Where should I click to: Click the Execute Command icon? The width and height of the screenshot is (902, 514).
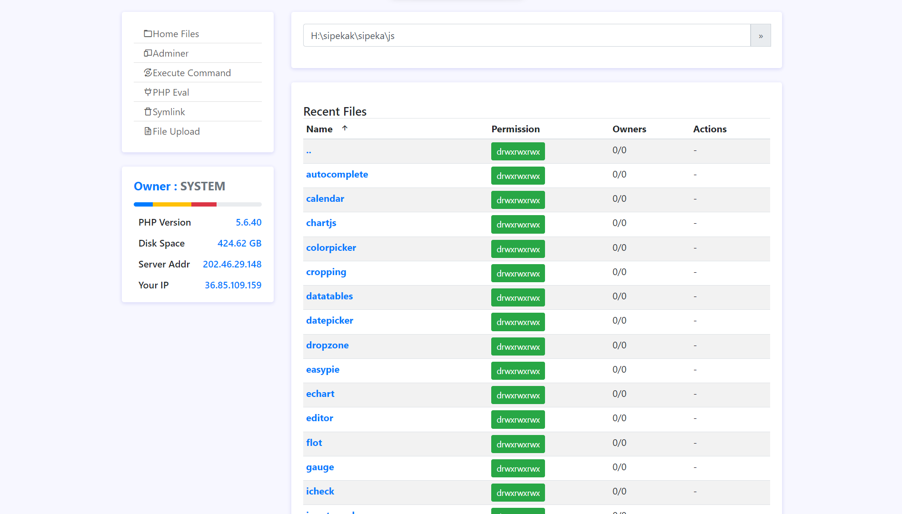point(148,73)
